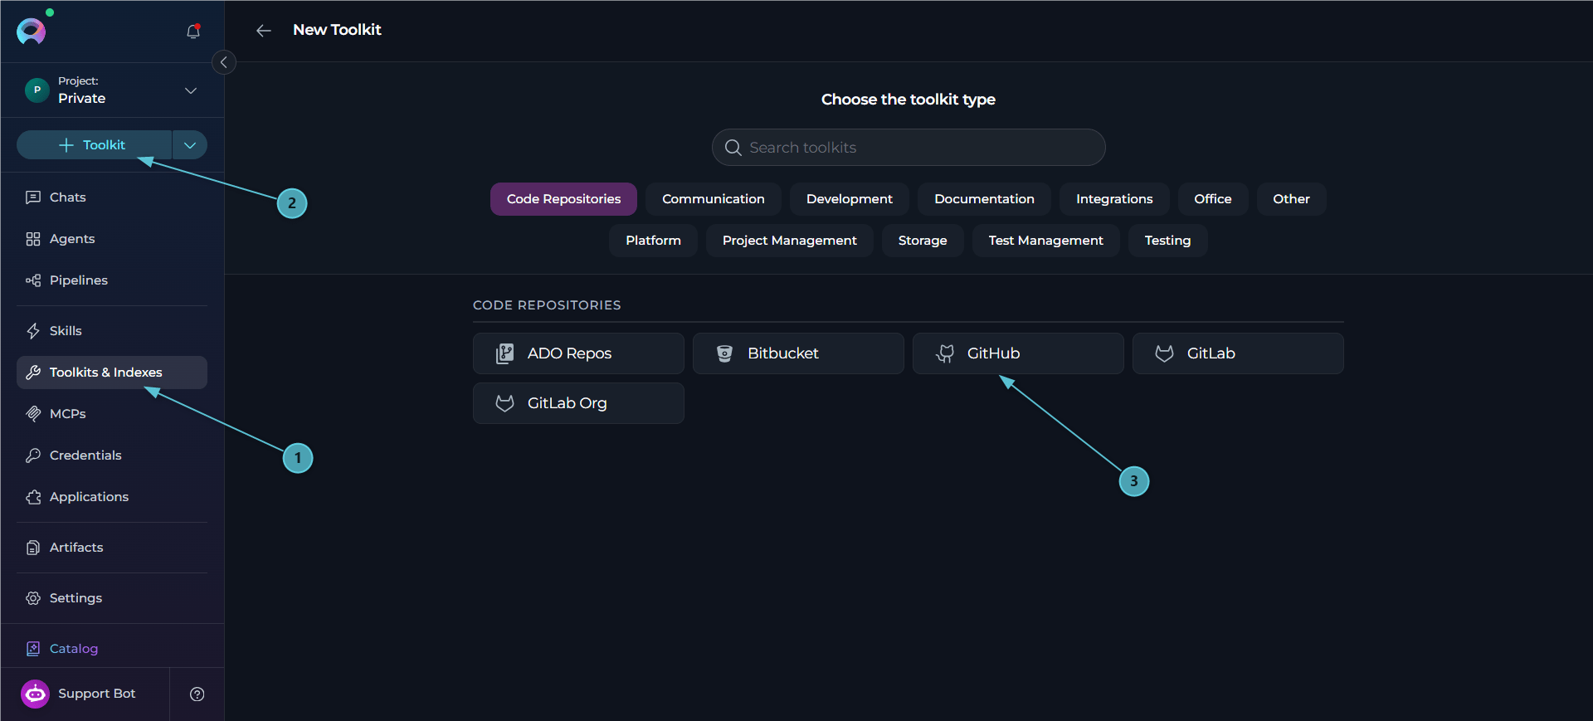The image size is (1593, 721).
Task: Click the app logo icon
Action: pos(32,31)
